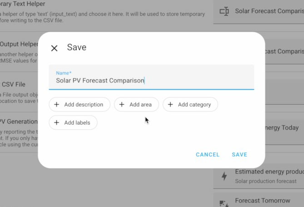Click CANCEL in the Save dialog

tap(208, 154)
